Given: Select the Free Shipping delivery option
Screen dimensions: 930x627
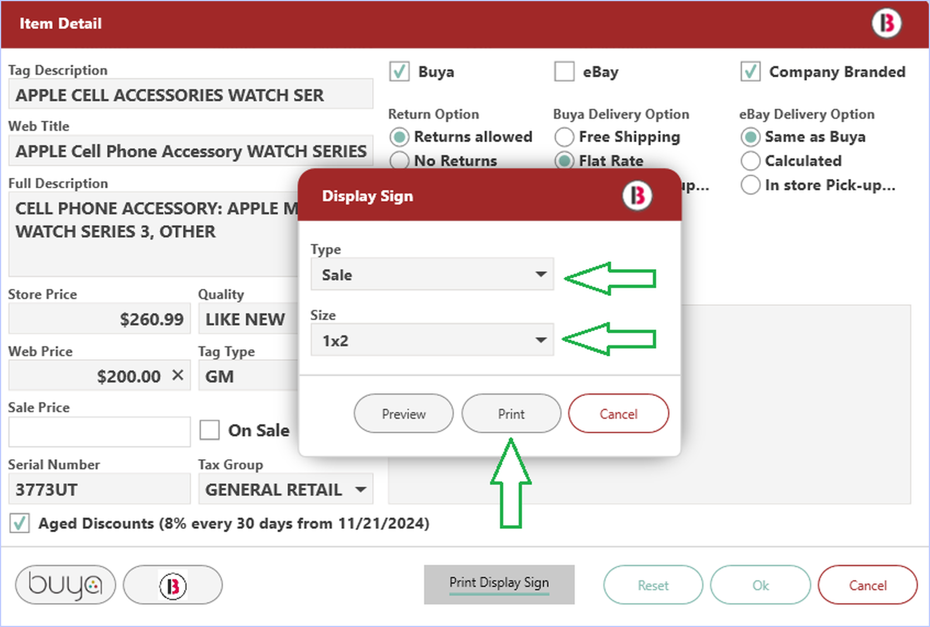Looking at the screenshot, I should pyautogui.click(x=564, y=137).
